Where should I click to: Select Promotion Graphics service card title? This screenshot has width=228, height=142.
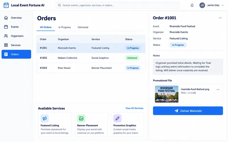point(125,126)
